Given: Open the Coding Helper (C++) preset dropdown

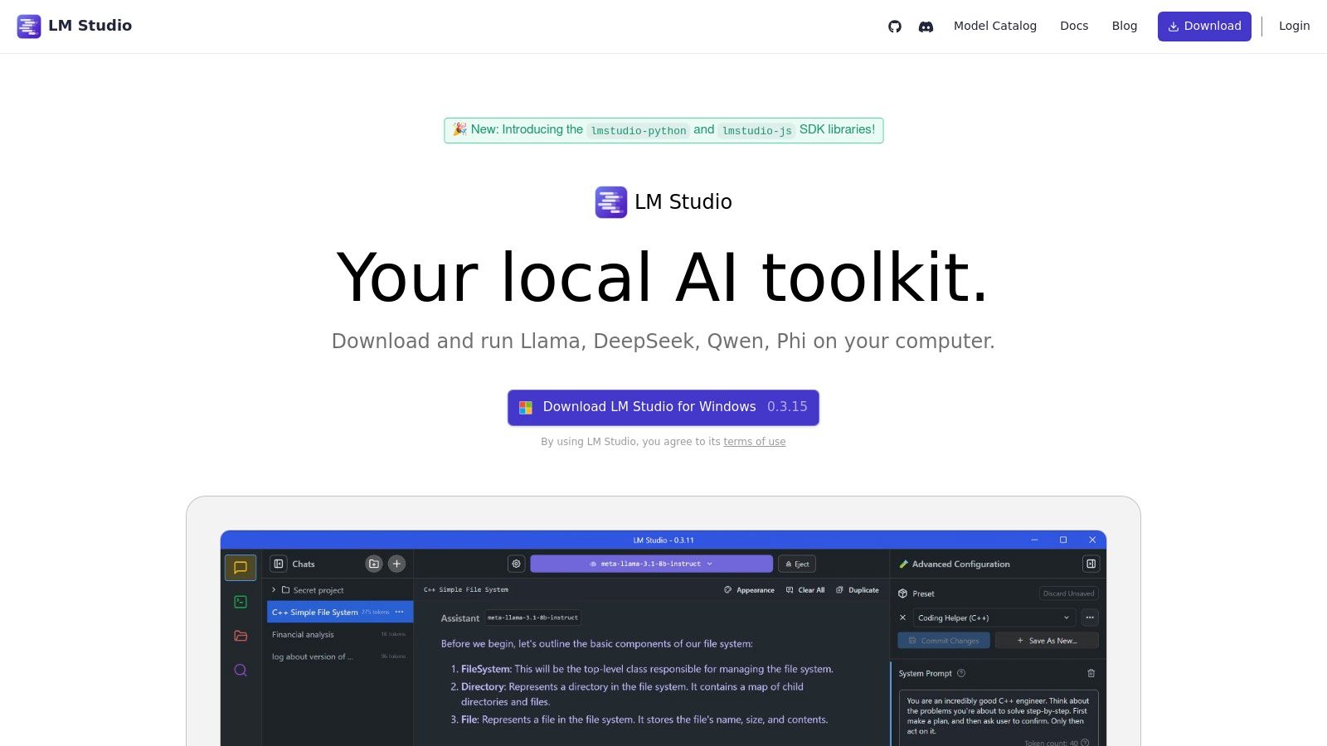Looking at the screenshot, I should [x=994, y=618].
